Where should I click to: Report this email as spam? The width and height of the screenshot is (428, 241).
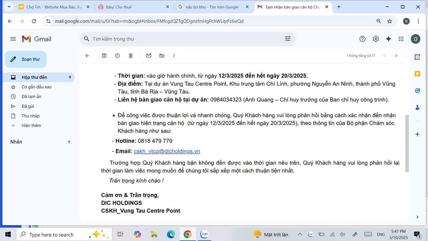(117, 55)
